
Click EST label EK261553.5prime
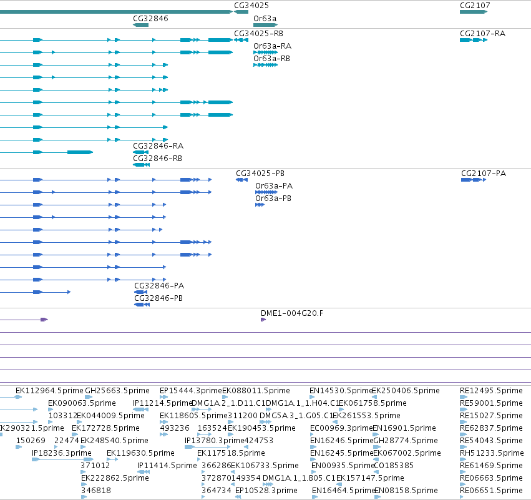click(x=366, y=416)
